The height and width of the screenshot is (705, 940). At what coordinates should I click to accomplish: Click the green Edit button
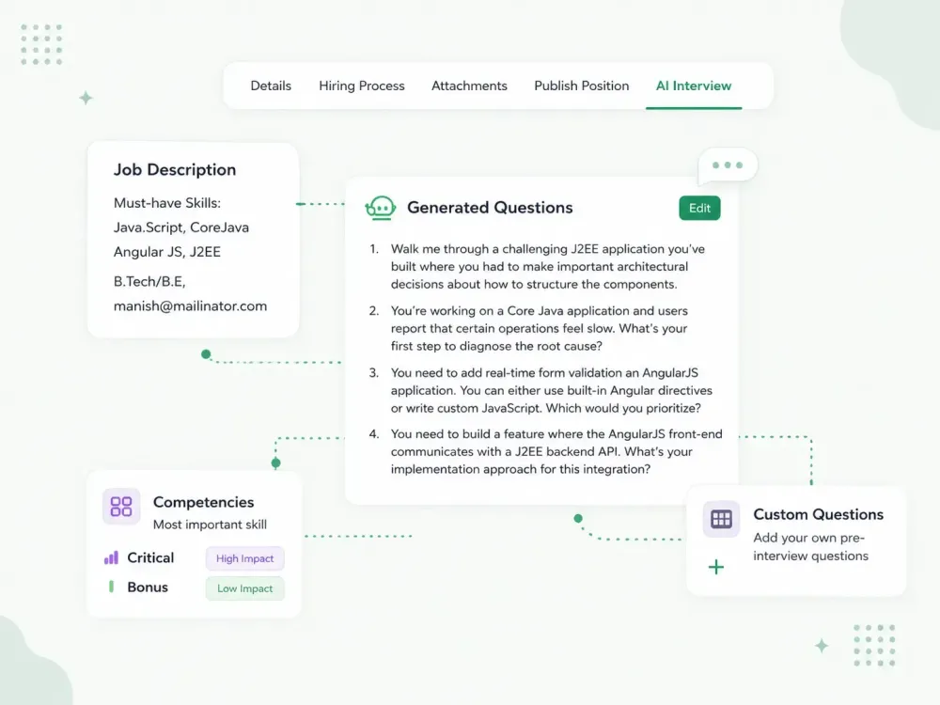coord(699,208)
